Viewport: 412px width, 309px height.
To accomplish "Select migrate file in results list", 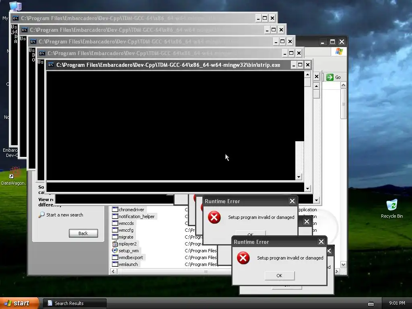I will (x=126, y=237).
